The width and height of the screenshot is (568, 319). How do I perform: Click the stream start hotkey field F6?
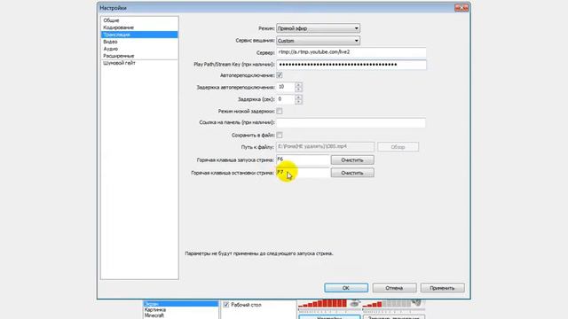pos(303,159)
